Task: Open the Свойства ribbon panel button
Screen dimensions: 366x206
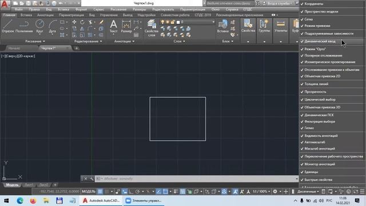Action: 248,26
